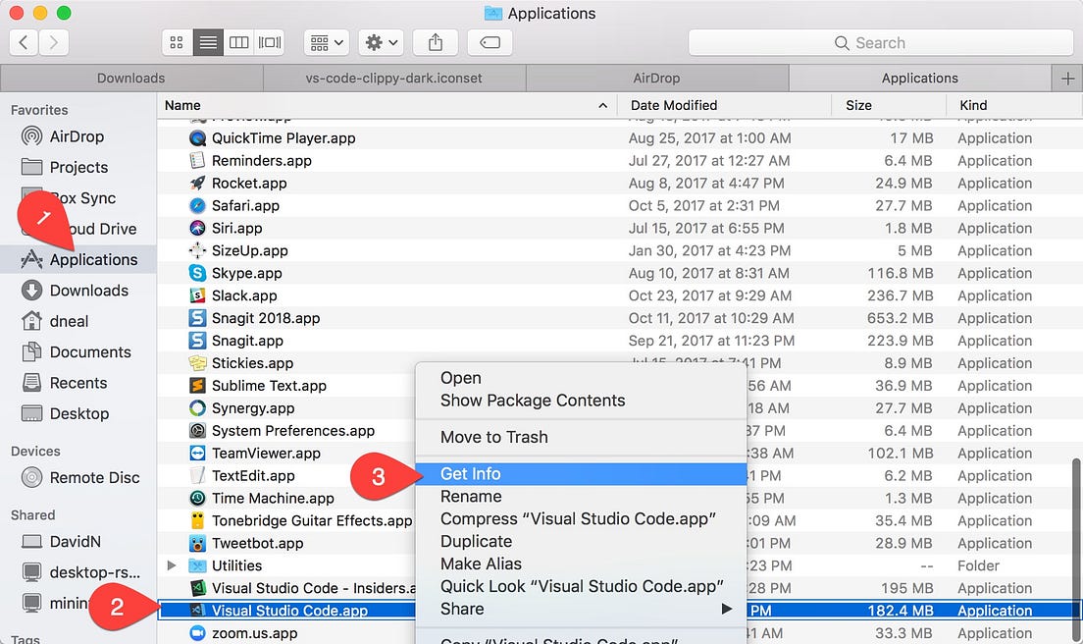Click the Edit Tags toolbar icon
The image size is (1083, 644).
[490, 42]
